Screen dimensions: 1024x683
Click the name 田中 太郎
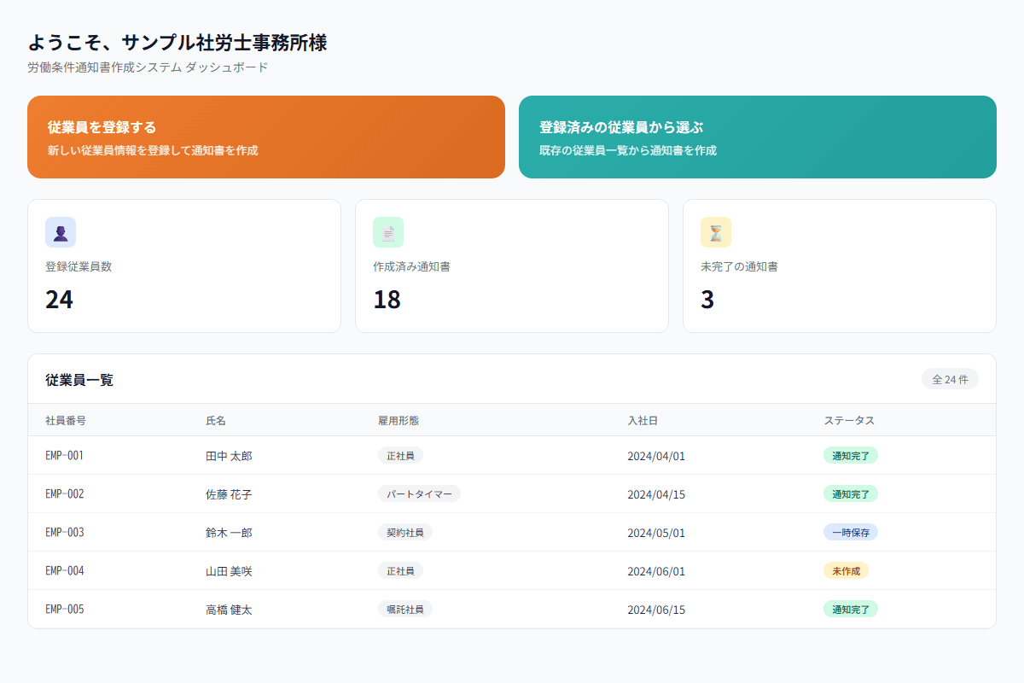pyautogui.click(x=229, y=456)
